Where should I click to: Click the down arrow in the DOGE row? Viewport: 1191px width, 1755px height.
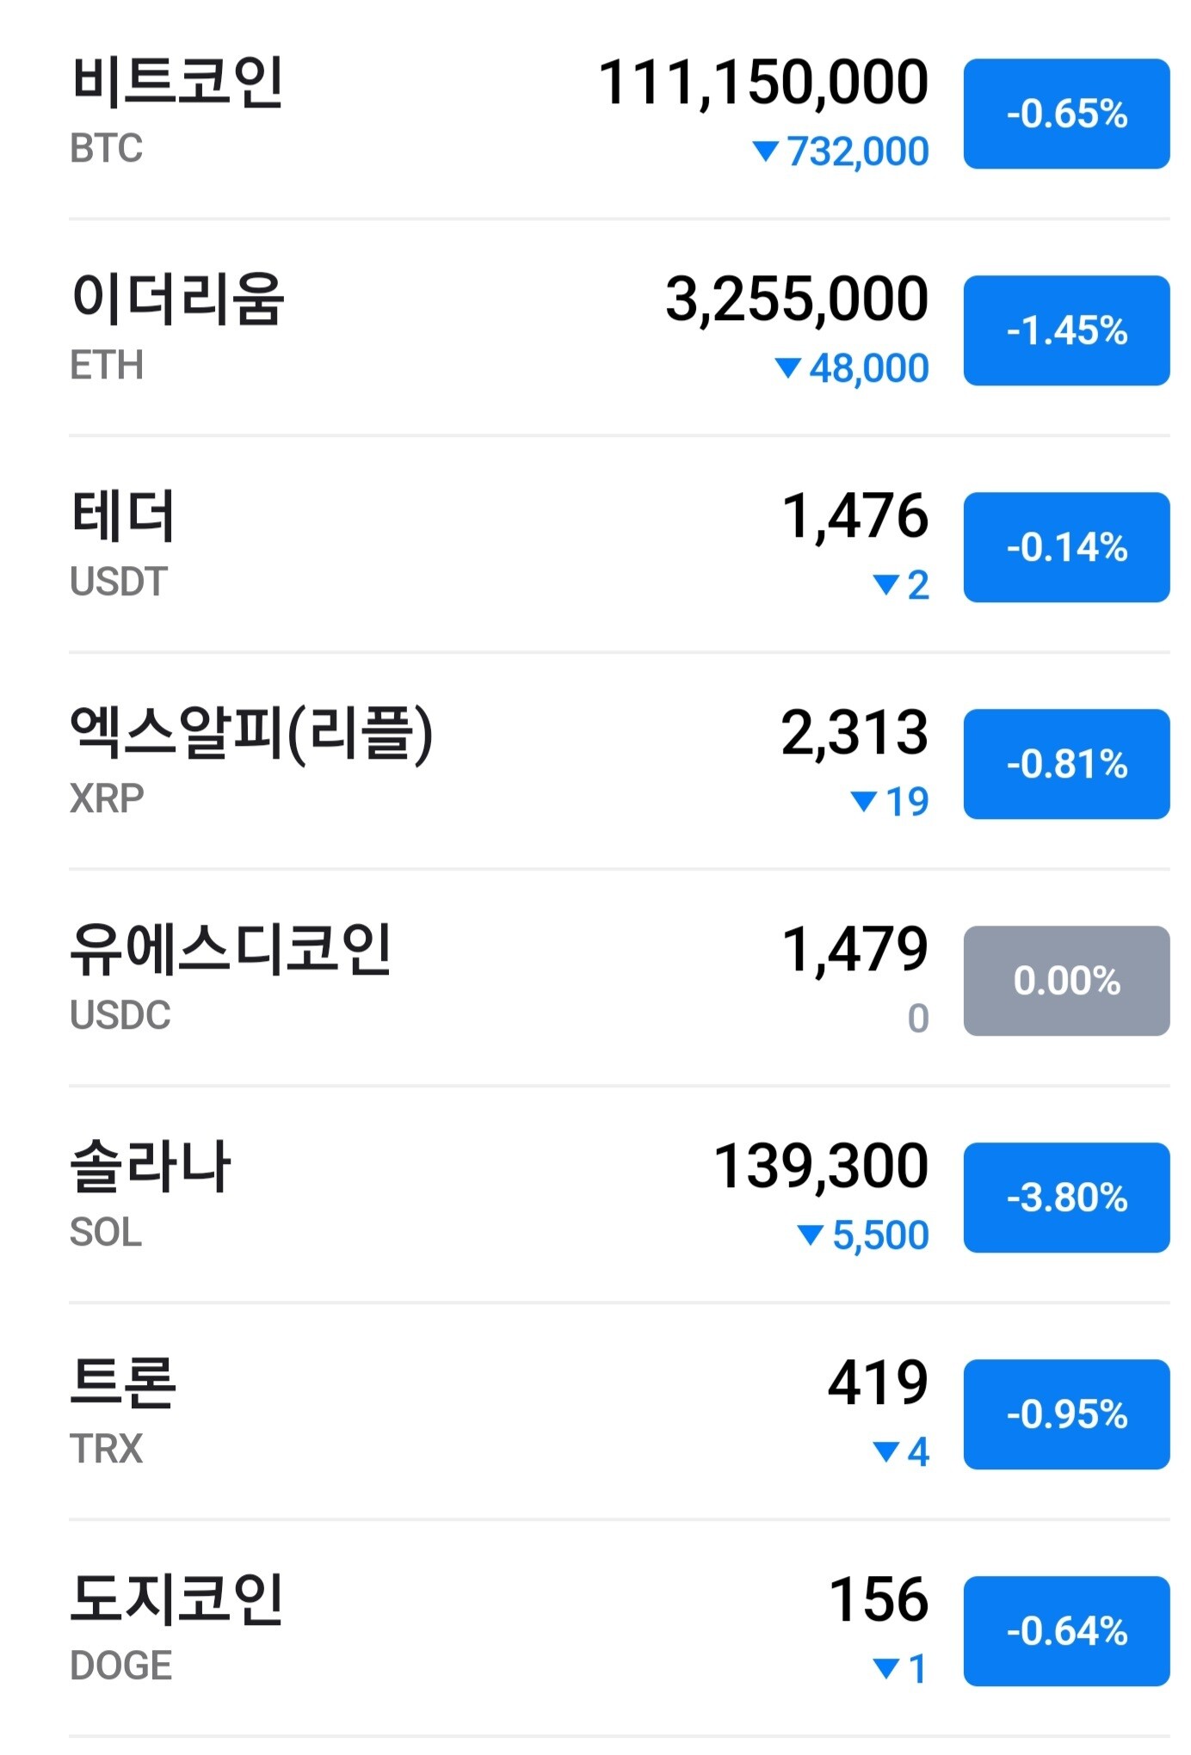pyautogui.click(x=886, y=1670)
